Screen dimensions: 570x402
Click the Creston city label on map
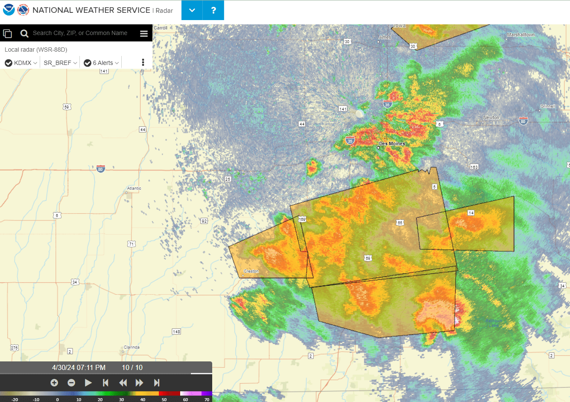pyautogui.click(x=251, y=271)
